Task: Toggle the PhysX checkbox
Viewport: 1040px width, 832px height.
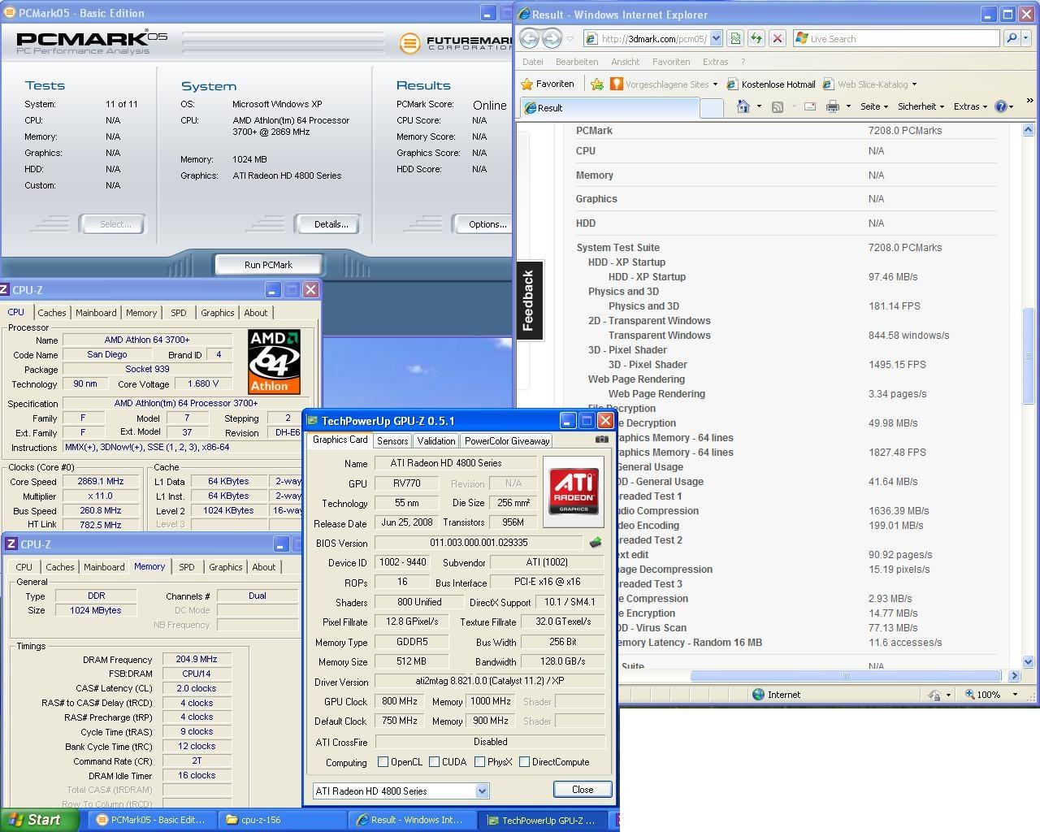Action: coord(480,762)
